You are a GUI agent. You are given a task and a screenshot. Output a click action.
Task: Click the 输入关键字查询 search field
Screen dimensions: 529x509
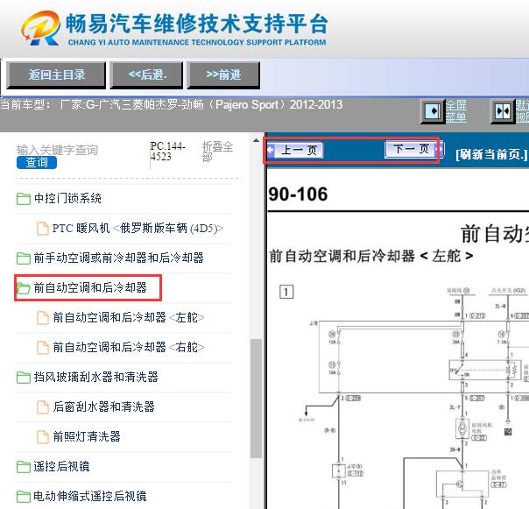pyautogui.click(x=57, y=150)
